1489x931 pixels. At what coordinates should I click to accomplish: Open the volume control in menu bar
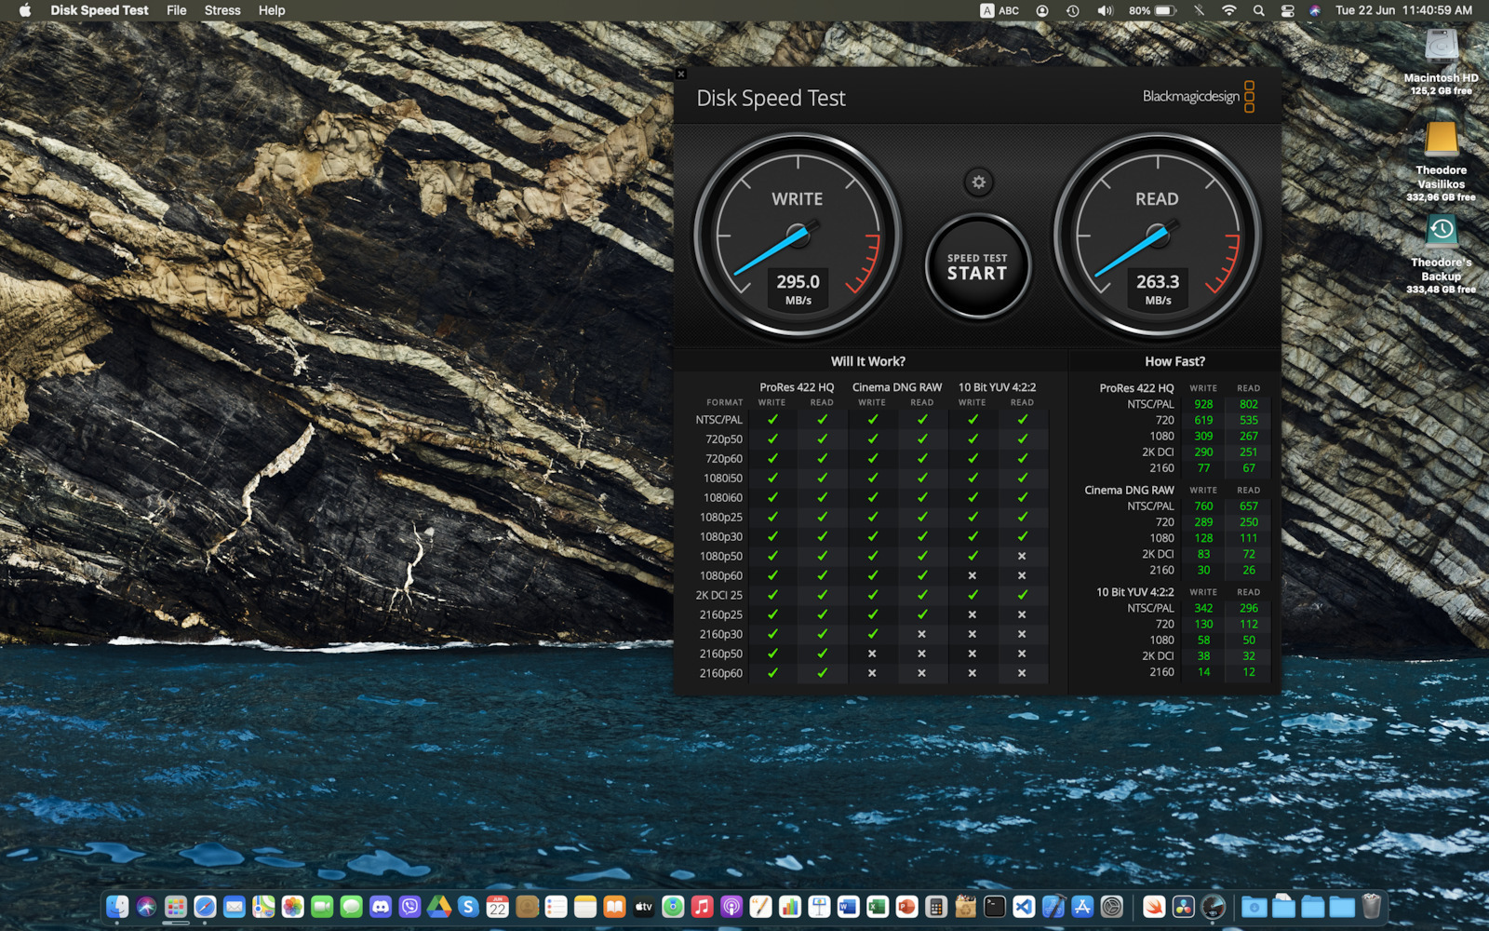pos(1105,10)
